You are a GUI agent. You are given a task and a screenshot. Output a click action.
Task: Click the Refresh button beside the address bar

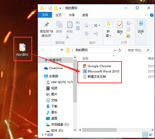[x=120, y=50]
